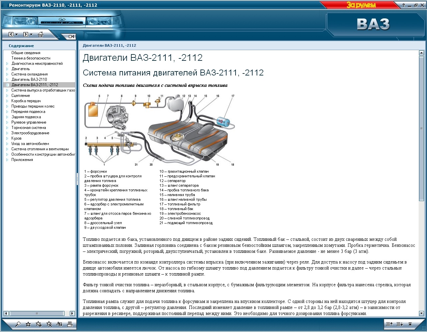427x332 pixels.
Task: Open the back history dropdown arrow
Action: click(16, 34)
